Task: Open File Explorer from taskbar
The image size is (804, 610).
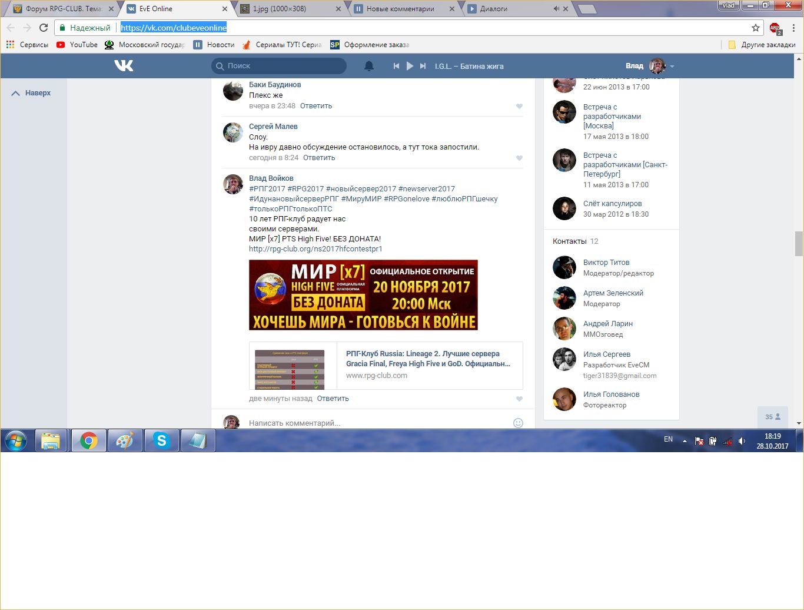Action: pos(51,440)
